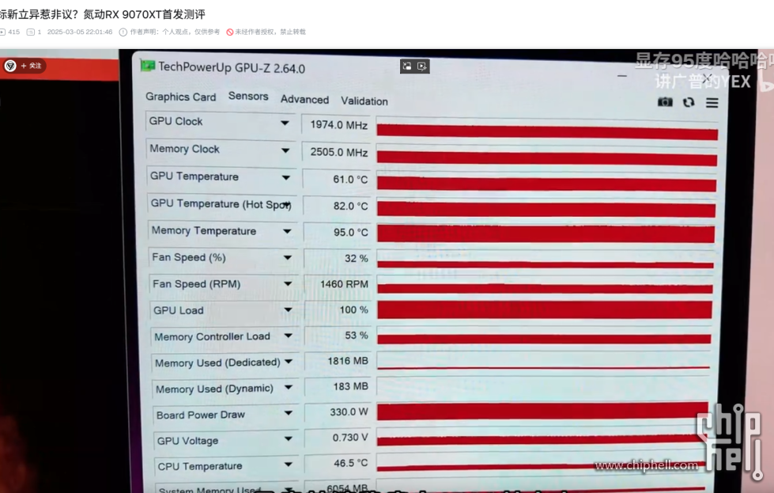774x493 pixels.
Task: Expand the Memory Used (Dynamic) dropdown arrow
Action: (289, 387)
